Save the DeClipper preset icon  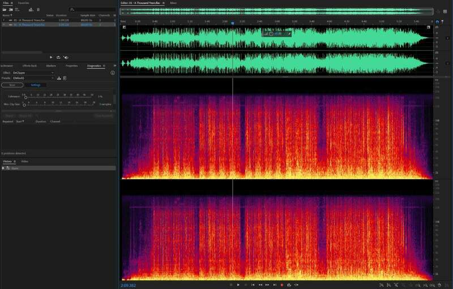pos(59,78)
